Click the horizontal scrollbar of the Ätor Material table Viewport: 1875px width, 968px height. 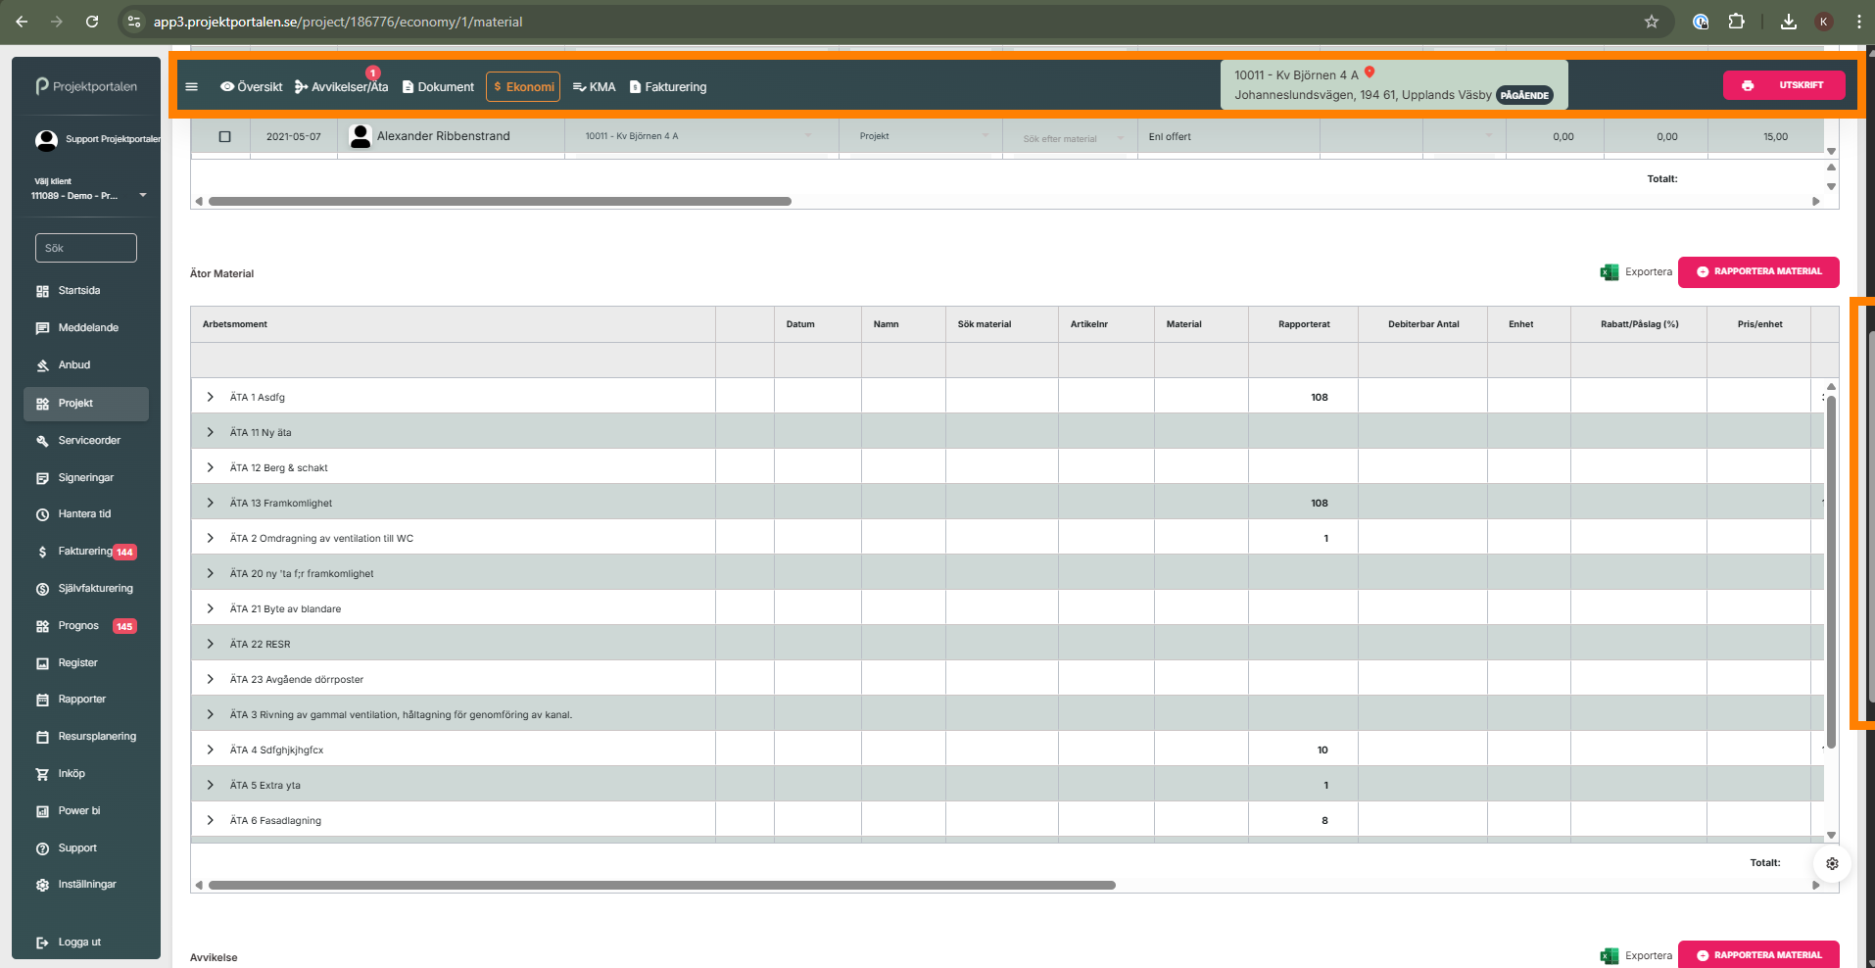click(662, 886)
